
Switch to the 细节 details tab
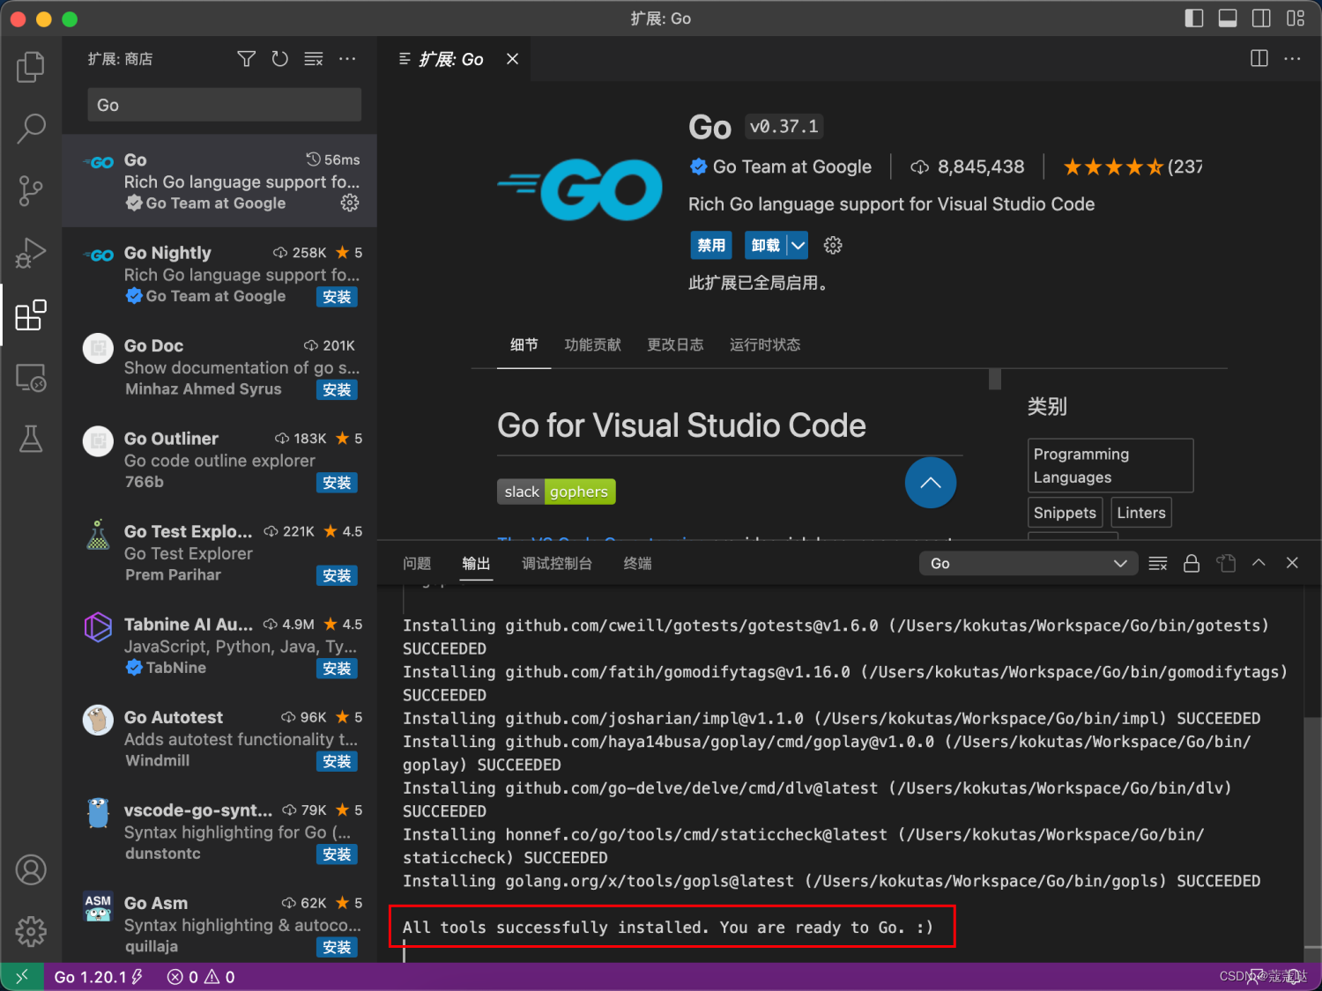(x=524, y=344)
